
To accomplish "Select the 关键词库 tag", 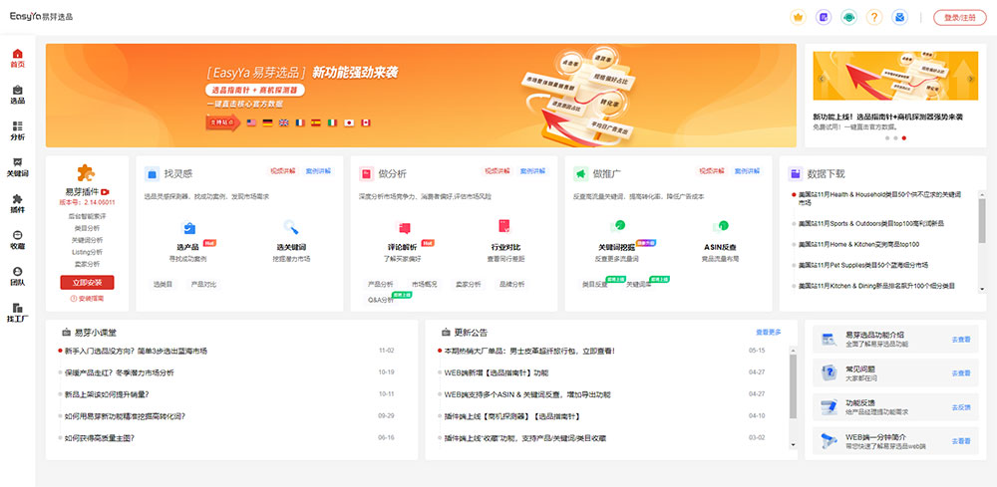I will pyautogui.click(x=639, y=284).
